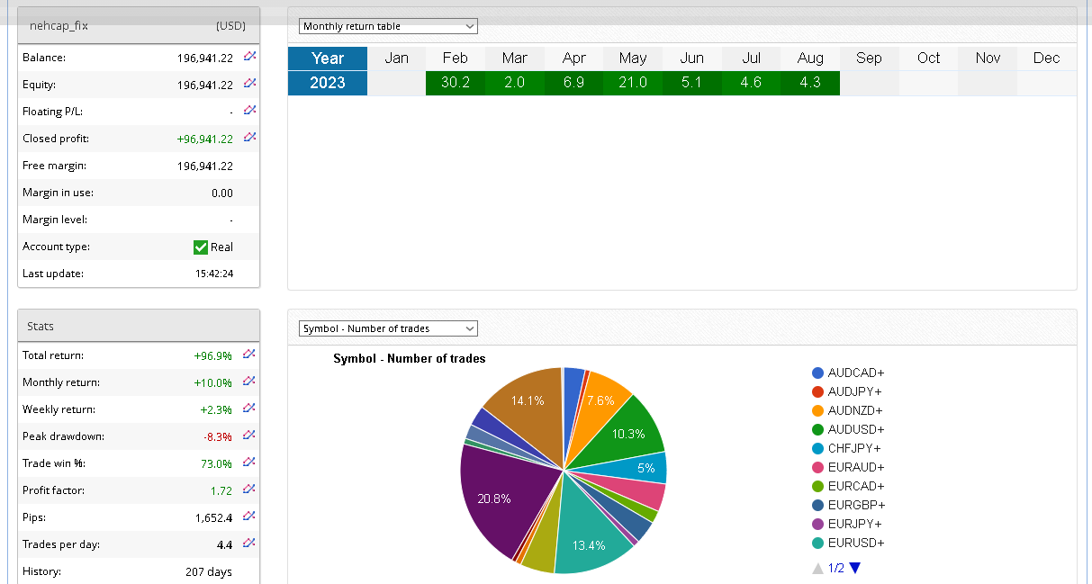Open the Monthly return table dropdown
This screenshot has width=1092, height=584.
point(388,27)
